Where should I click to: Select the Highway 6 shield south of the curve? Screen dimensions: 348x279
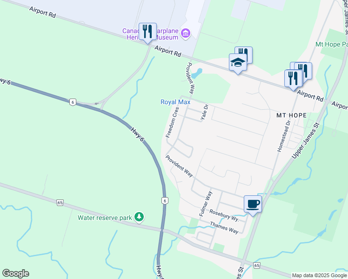pyautogui.click(x=164, y=201)
